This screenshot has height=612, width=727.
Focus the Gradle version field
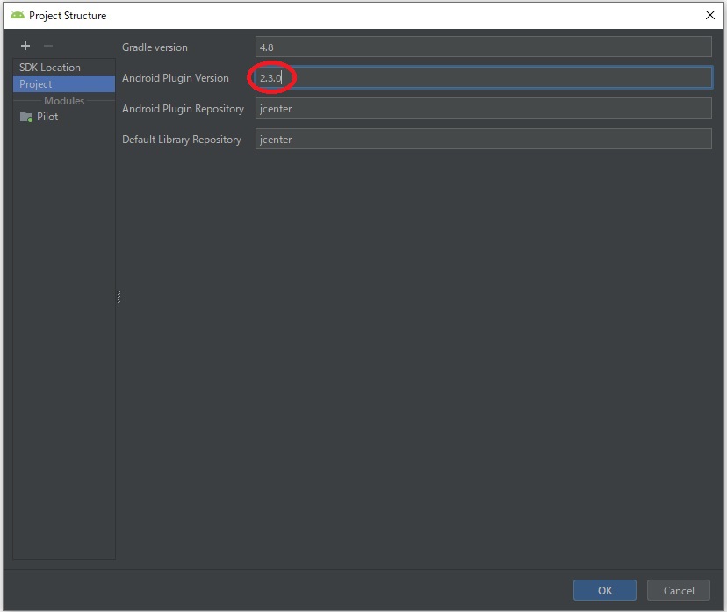(x=483, y=47)
